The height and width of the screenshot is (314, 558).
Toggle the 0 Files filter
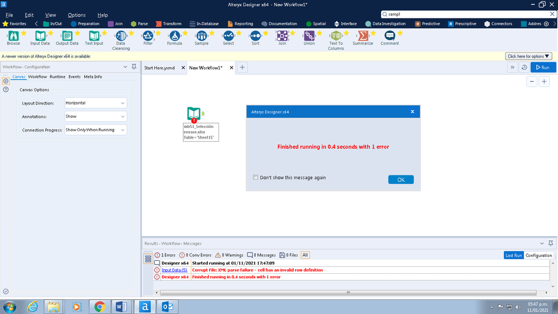(289, 255)
